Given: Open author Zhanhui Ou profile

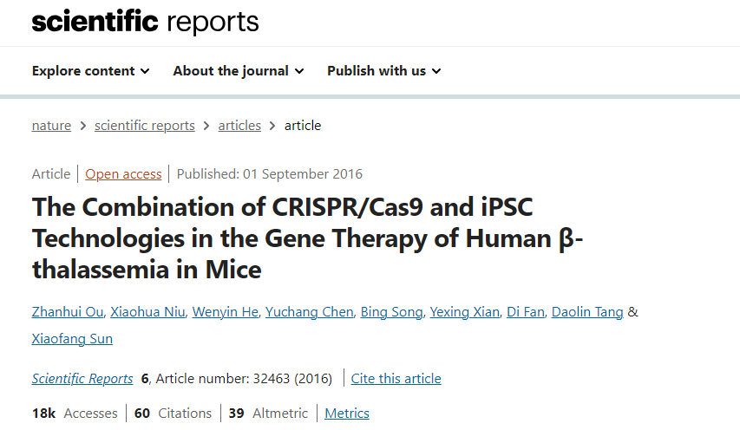Looking at the screenshot, I should 68,311.
